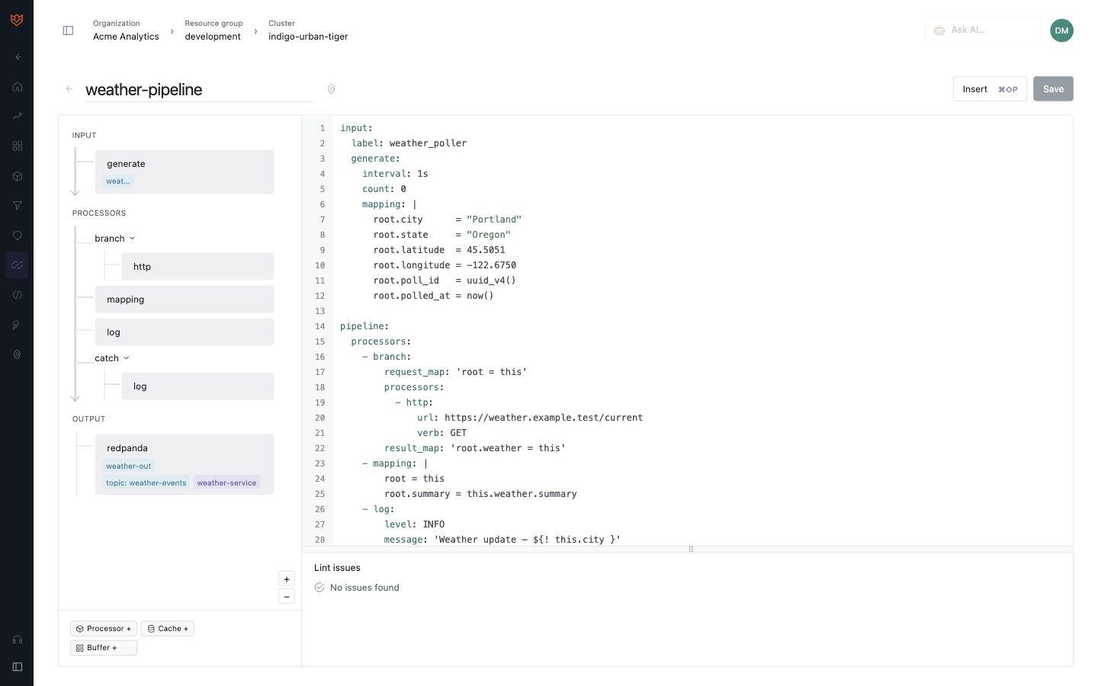Viewport: 1098px width, 686px height.
Task: Select the highlighted link-shaped icon in the sidebar
Action: pos(17,265)
